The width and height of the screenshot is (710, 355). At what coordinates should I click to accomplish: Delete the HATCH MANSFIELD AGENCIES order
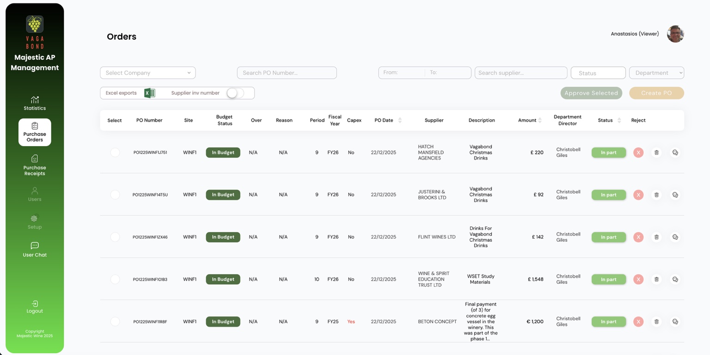point(656,153)
